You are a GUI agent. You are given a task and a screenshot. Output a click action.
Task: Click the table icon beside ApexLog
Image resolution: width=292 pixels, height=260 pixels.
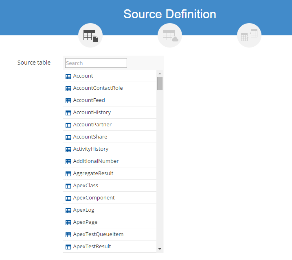point(68,210)
